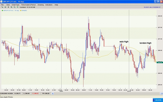Click the red C: 206.53 close field
The height and width of the screenshot is (102, 163).
coord(35,93)
